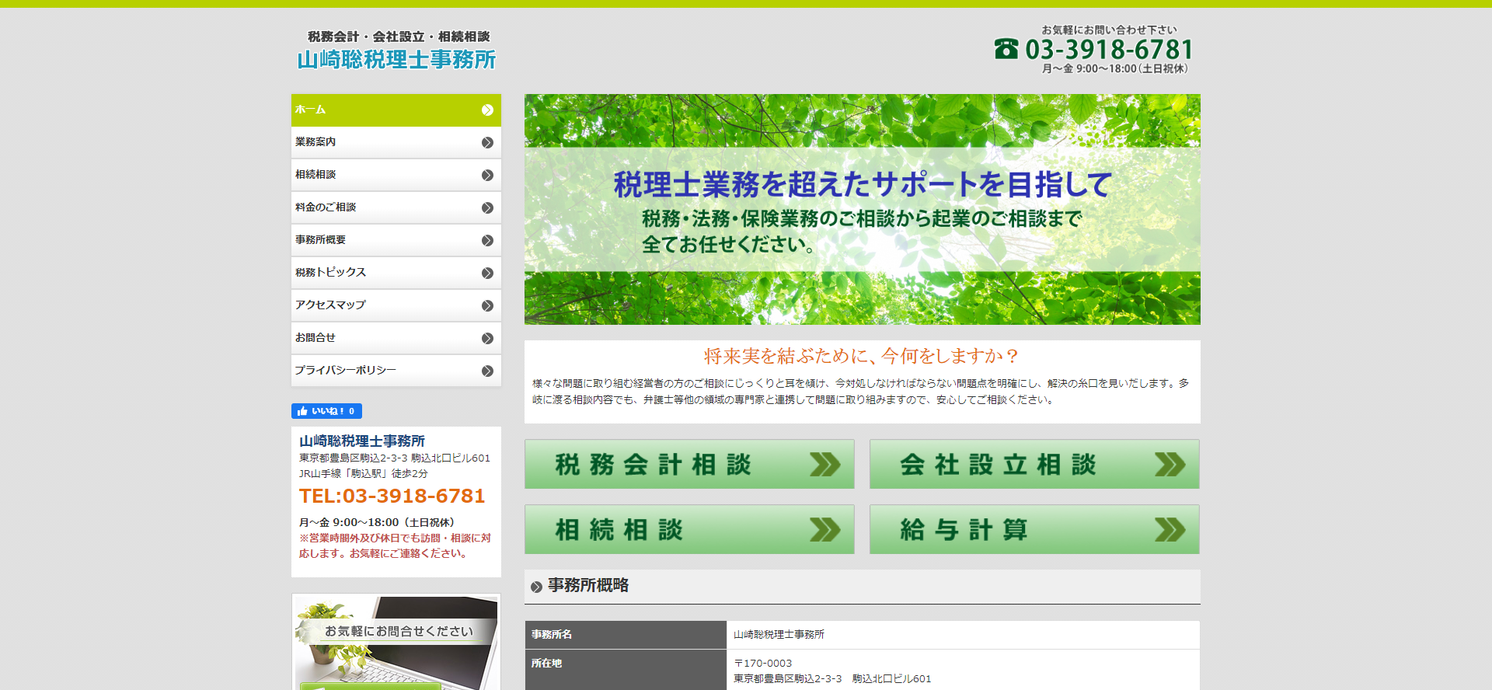Image resolution: width=1492 pixels, height=690 pixels.
Task: Click the double chevron on 給与計算
Action: coord(1170,530)
